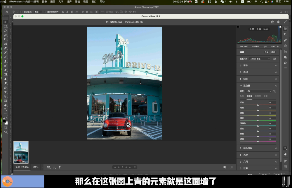
Task: Toggle visibility of 几何 panel edits
Action: pyautogui.click(x=276, y=162)
